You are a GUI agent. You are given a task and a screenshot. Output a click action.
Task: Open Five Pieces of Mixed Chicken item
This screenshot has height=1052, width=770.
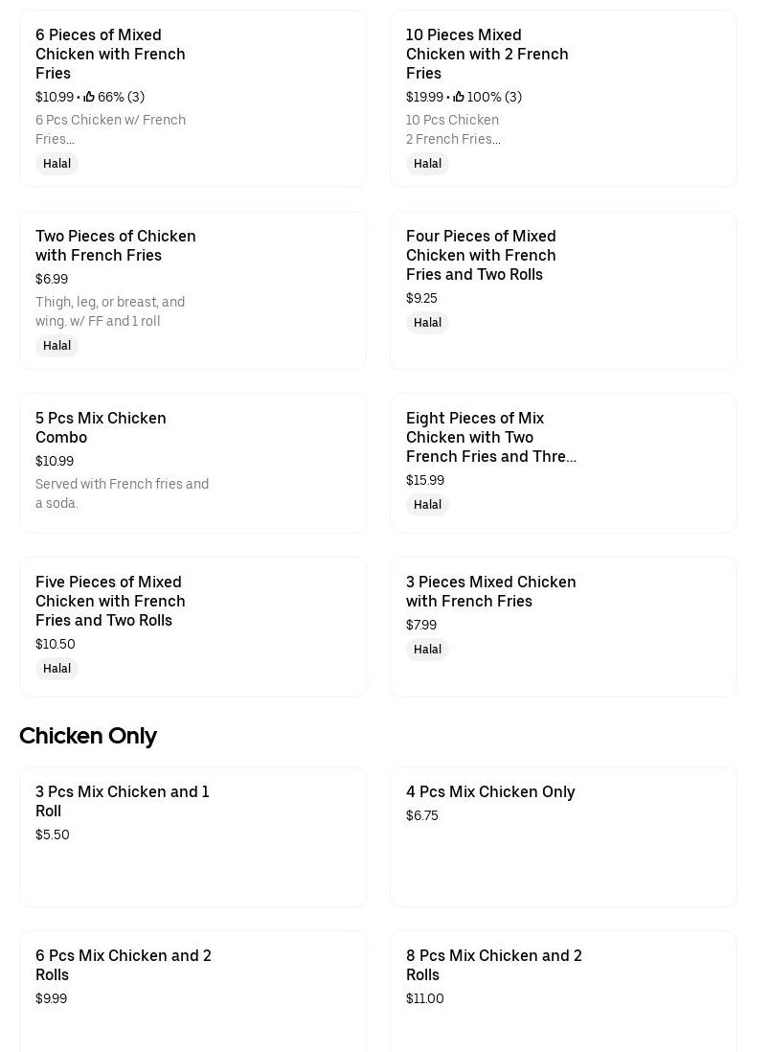[x=110, y=601]
